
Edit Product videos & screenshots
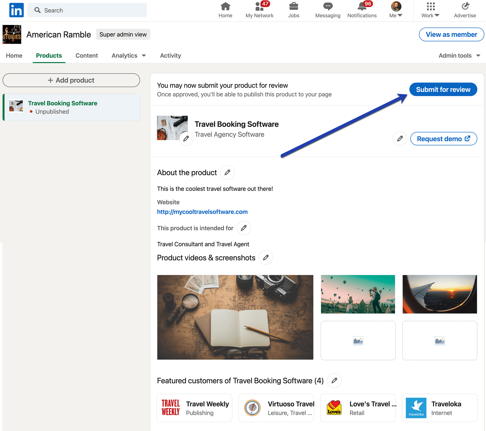click(x=266, y=257)
